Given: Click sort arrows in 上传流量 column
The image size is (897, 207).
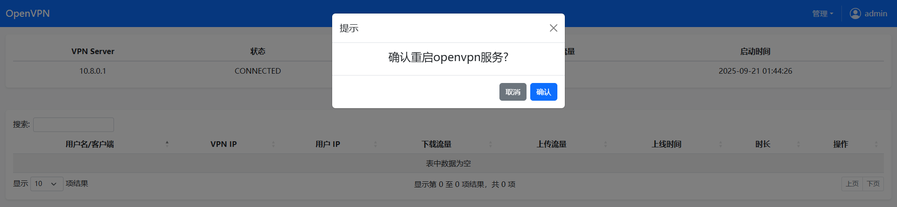Looking at the screenshot, I should 605,144.
